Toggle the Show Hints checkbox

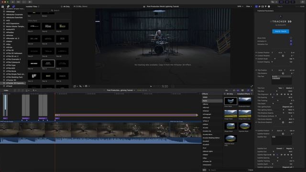[x=291, y=38]
